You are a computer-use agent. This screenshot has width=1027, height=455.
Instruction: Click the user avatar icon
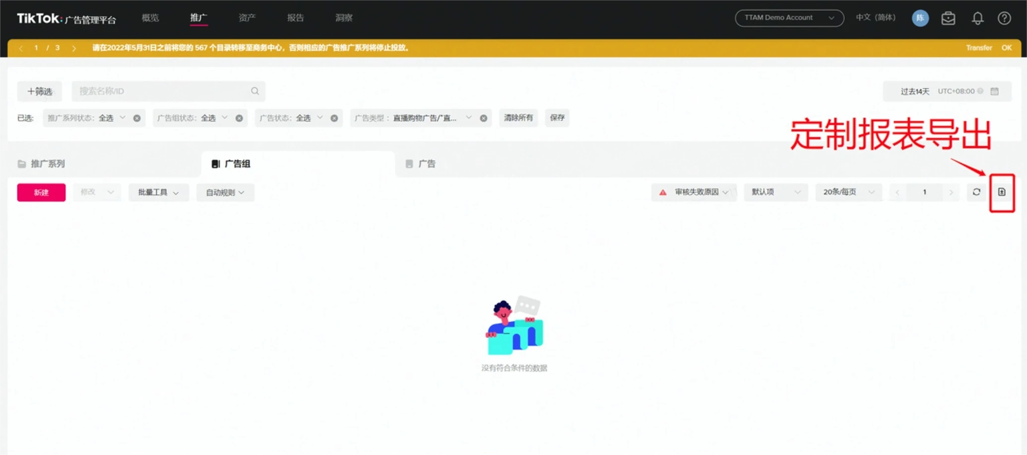click(920, 18)
